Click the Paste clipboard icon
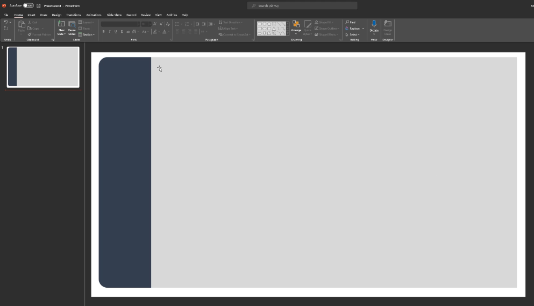The image size is (534, 306). tap(22, 24)
